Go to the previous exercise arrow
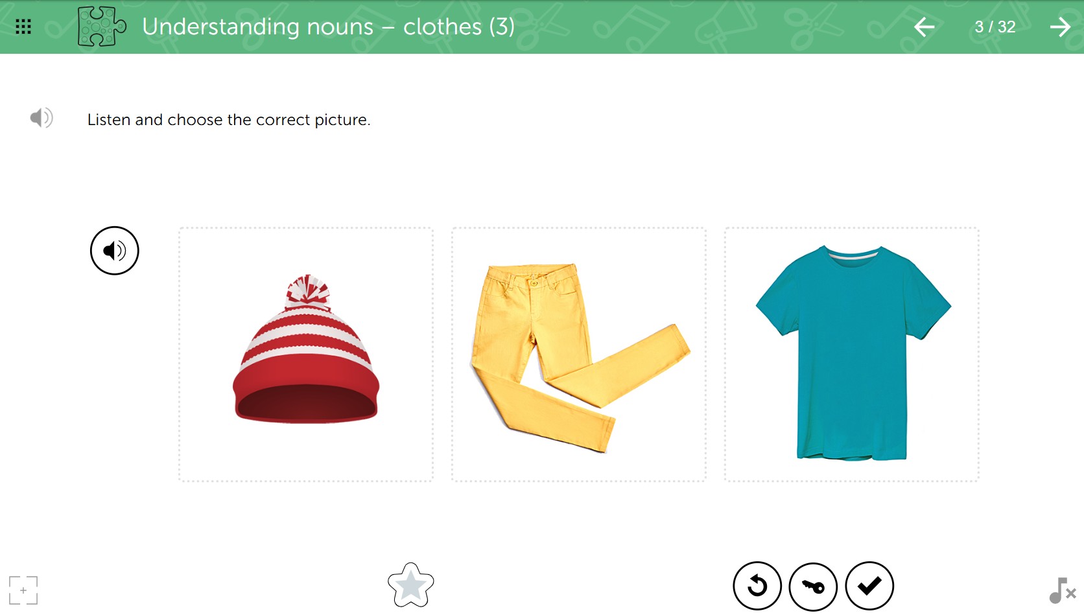The height and width of the screenshot is (615, 1084). click(x=924, y=27)
